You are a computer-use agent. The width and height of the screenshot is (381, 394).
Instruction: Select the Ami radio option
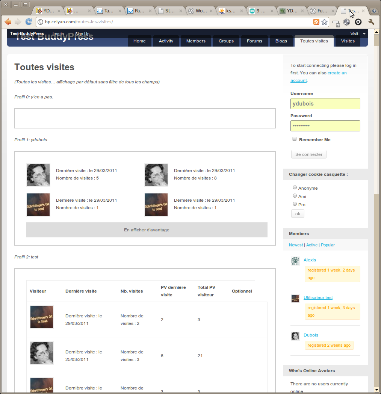(x=295, y=195)
